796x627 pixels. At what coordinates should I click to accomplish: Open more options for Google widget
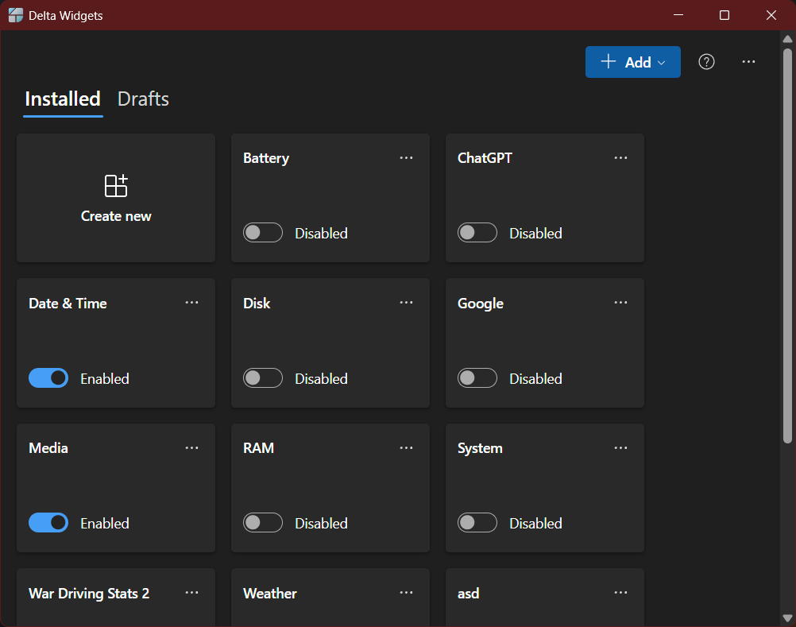pos(620,303)
